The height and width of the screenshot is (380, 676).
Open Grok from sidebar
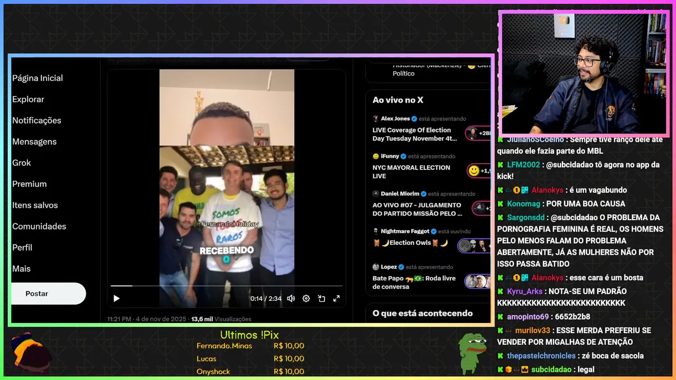click(22, 163)
